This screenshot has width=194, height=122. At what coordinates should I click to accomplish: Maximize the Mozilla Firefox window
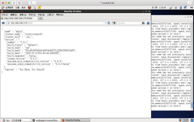coord(146,11)
